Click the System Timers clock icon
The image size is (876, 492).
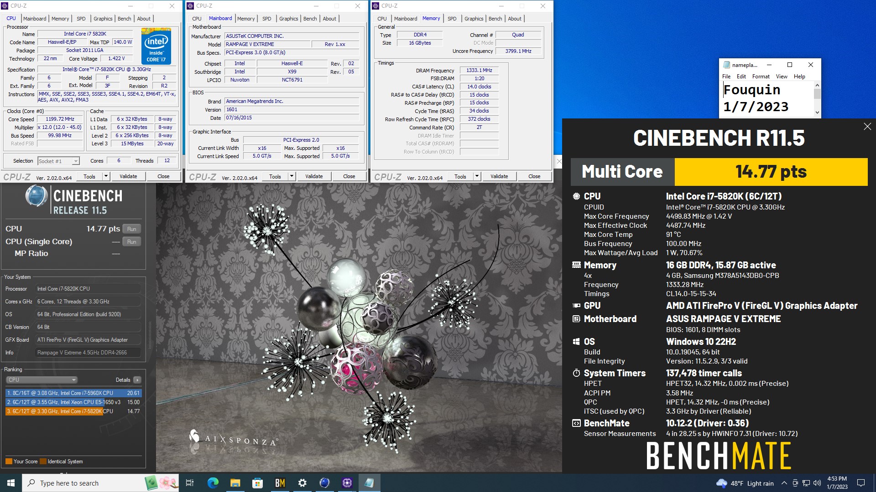pyautogui.click(x=576, y=373)
